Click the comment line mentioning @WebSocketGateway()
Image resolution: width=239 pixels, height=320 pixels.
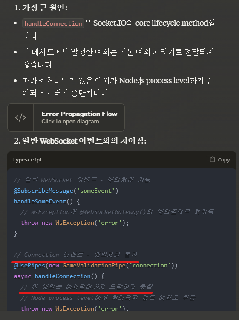coord(117,212)
